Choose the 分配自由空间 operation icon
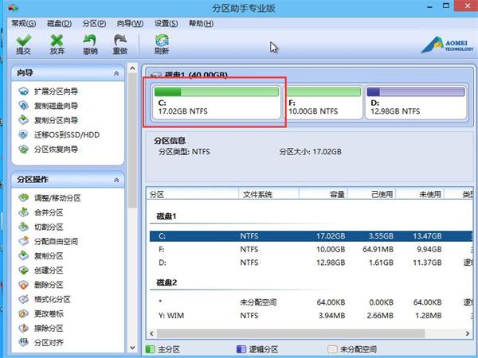478x358 pixels. [x=23, y=241]
